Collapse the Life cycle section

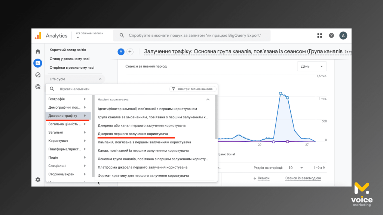(x=100, y=79)
